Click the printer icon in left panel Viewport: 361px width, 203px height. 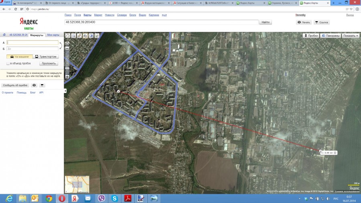[x=34, y=85]
